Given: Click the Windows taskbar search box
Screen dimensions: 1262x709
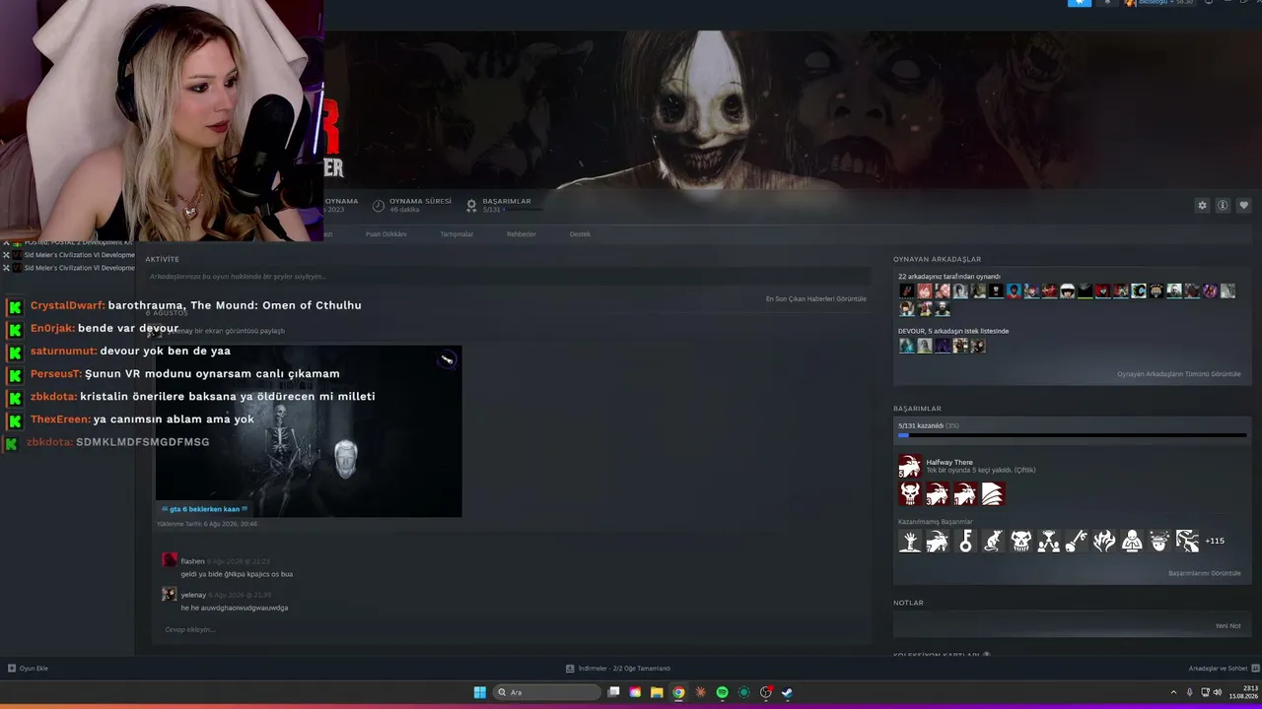Looking at the screenshot, I should pyautogui.click(x=548, y=692).
